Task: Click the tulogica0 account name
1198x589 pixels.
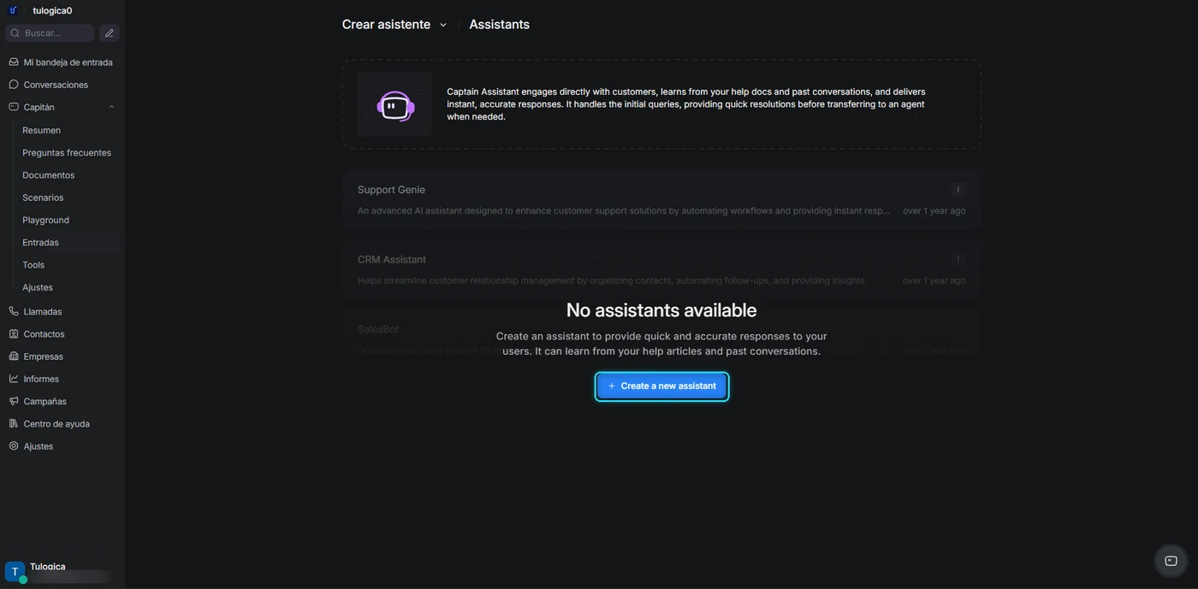Action: pos(52,11)
